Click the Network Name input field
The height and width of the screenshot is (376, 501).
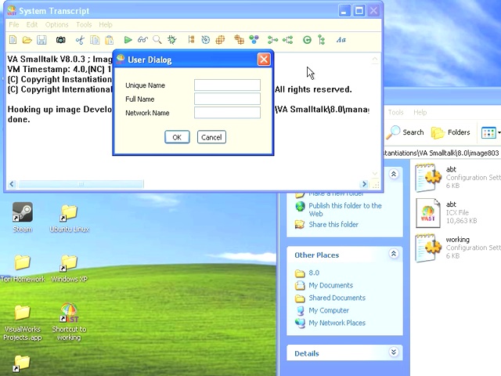click(227, 113)
